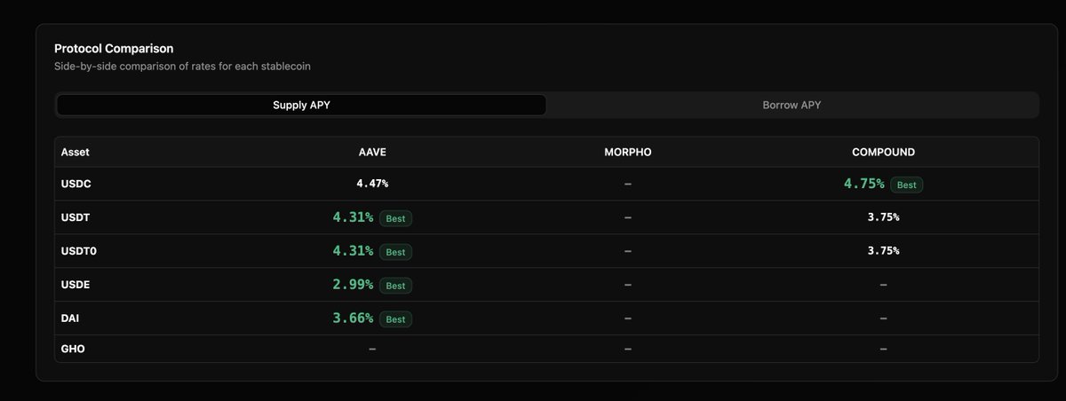Click the Best badge in DAI row
1066x401 pixels.
coord(395,319)
